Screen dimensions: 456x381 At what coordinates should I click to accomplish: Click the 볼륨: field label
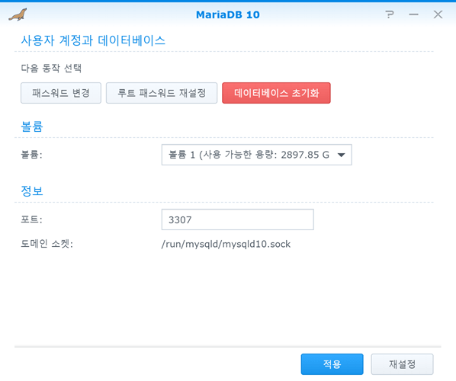pyautogui.click(x=31, y=155)
